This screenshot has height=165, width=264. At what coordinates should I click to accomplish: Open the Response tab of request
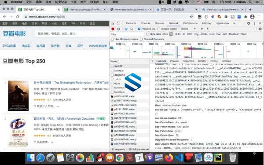click(x=188, y=61)
